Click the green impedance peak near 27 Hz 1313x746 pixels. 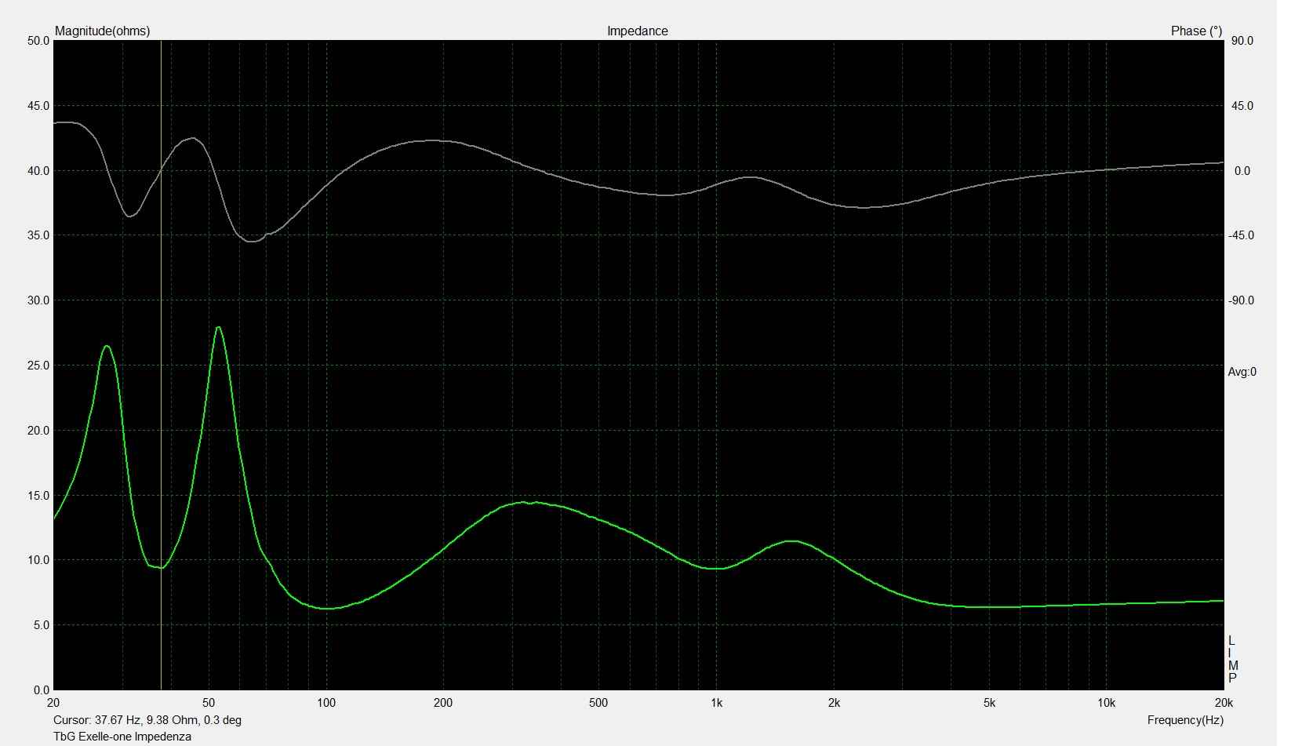coord(107,347)
